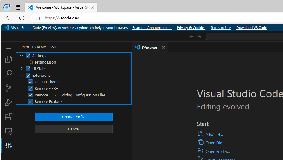Open the Download VS Code link
Screen dimensions: 283x160
[252, 28]
